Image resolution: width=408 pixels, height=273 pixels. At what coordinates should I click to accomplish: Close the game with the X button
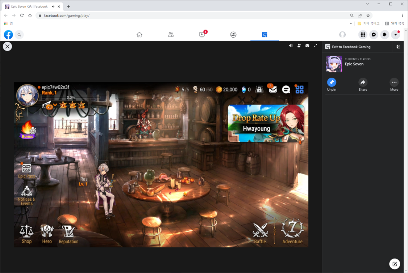[7, 47]
